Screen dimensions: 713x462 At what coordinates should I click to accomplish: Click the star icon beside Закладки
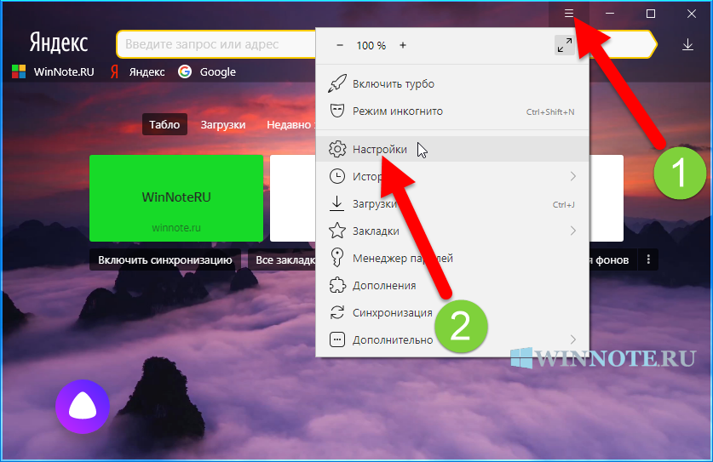pos(337,231)
